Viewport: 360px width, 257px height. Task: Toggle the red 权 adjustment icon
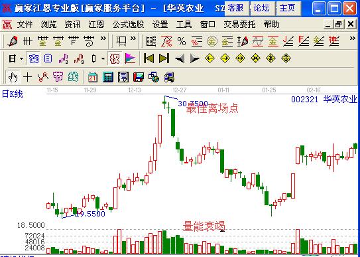[x=115, y=58]
